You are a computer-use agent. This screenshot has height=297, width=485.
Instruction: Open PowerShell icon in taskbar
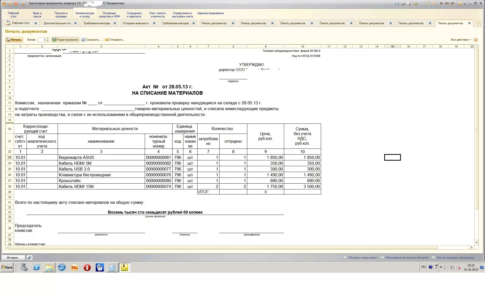(37, 267)
